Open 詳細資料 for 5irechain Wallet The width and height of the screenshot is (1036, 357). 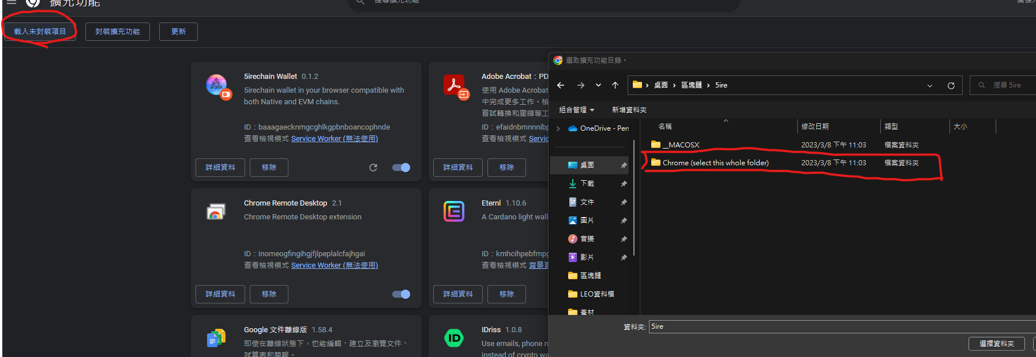(220, 168)
